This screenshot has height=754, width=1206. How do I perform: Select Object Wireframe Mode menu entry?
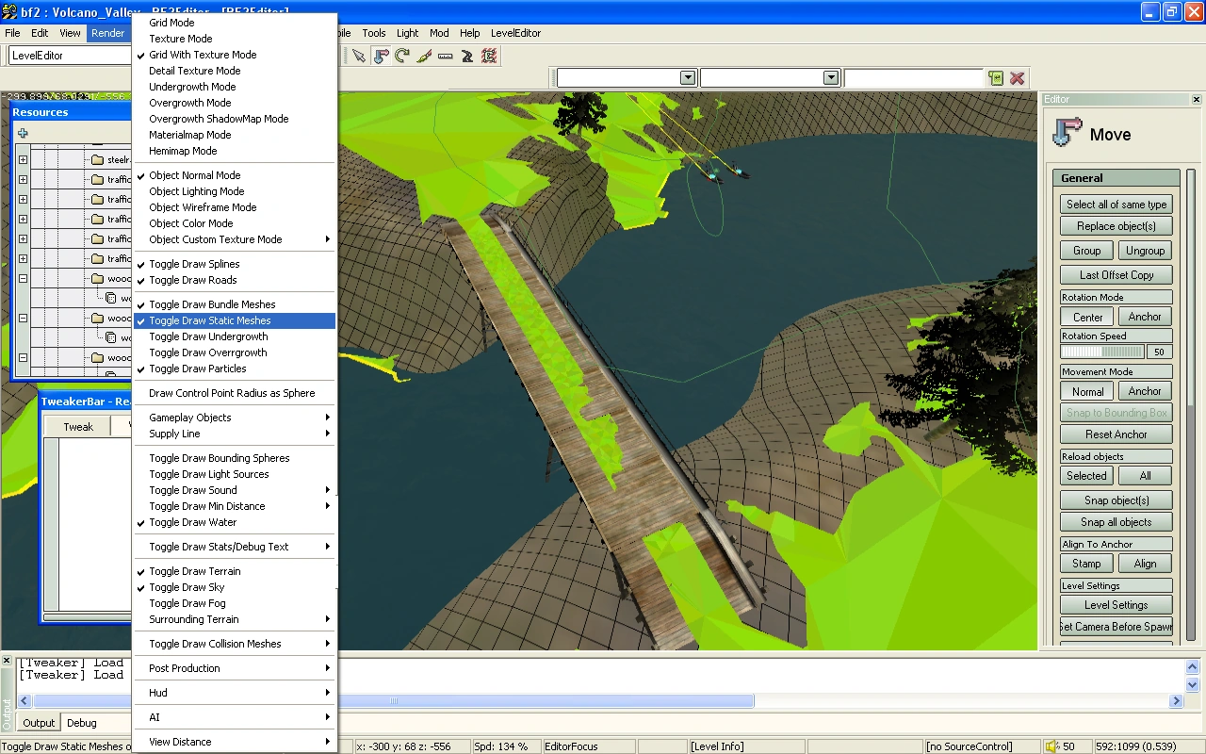coord(203,207)
